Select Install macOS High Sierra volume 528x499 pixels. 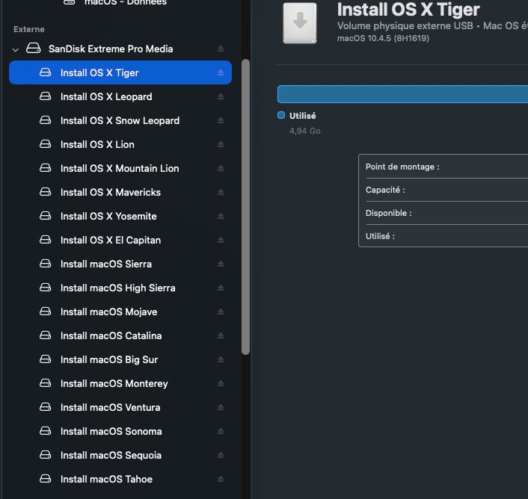[120, 288]
